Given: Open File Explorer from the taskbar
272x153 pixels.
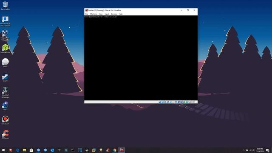Looking at the screenshot, I should [x=25, y=150].
